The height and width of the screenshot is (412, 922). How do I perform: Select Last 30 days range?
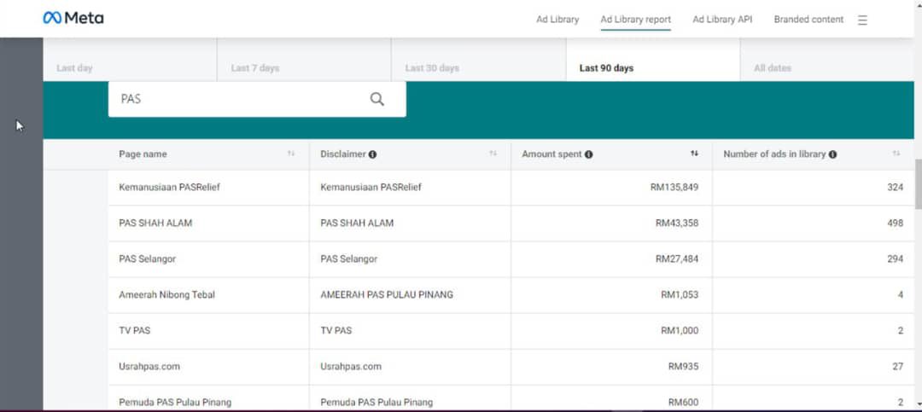(x=479, y=61)
